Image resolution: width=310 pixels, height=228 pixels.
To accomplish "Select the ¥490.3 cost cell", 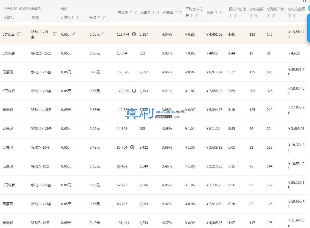I will [x=212, y=53].
